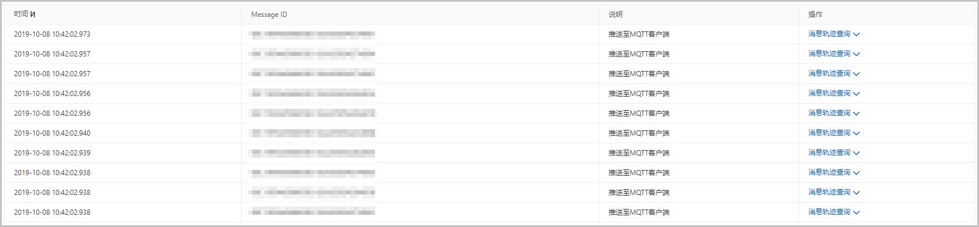The width and height of the screenshot is (979, 227).
Task: Click 消息轨迹查询 in the ninth table row
Action: 829,192
